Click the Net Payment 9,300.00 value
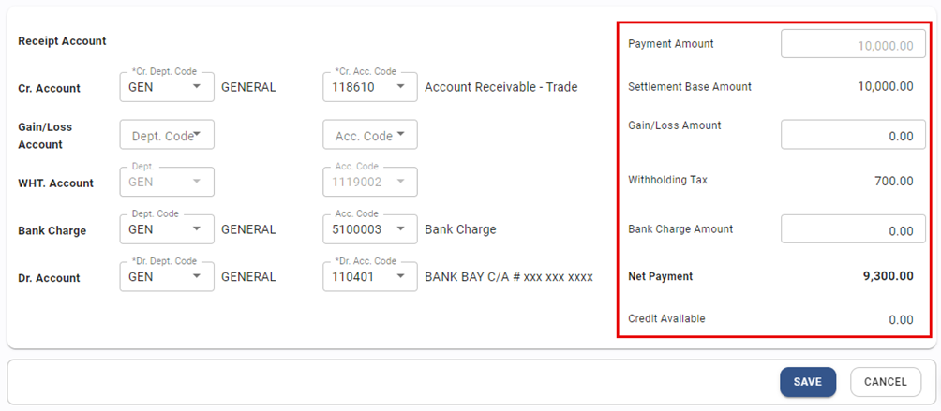941x411 pixels. (888, 276)
